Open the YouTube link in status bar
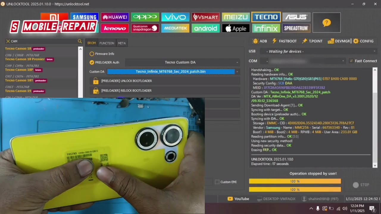 [238, 199]
